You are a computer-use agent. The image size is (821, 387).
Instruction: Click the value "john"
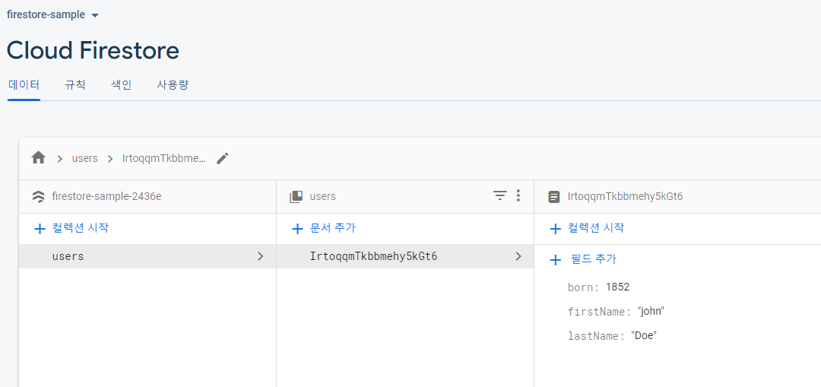pyautogui.click(x=651, y=312)
